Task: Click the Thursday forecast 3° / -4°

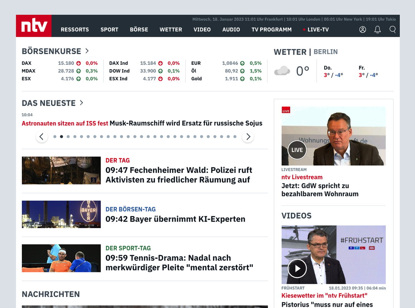Action: 333,75
